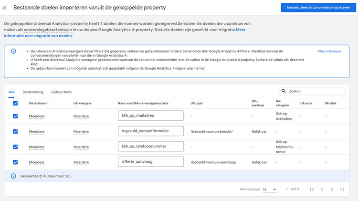358x201 pixels.
Task: Uncheck the offerte_aanvraag row checkbox
Action: (15, 162)
